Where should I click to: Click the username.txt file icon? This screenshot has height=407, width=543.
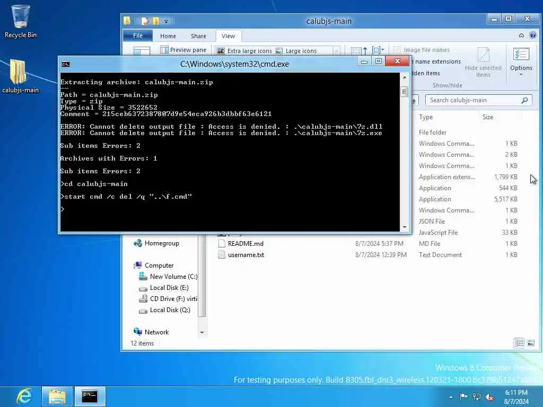222,255
